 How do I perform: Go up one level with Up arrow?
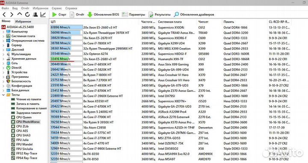(x=19, y=14)
